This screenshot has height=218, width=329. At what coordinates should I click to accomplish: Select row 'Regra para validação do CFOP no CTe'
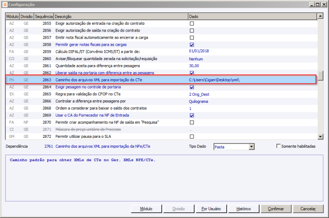pos(161,94)
